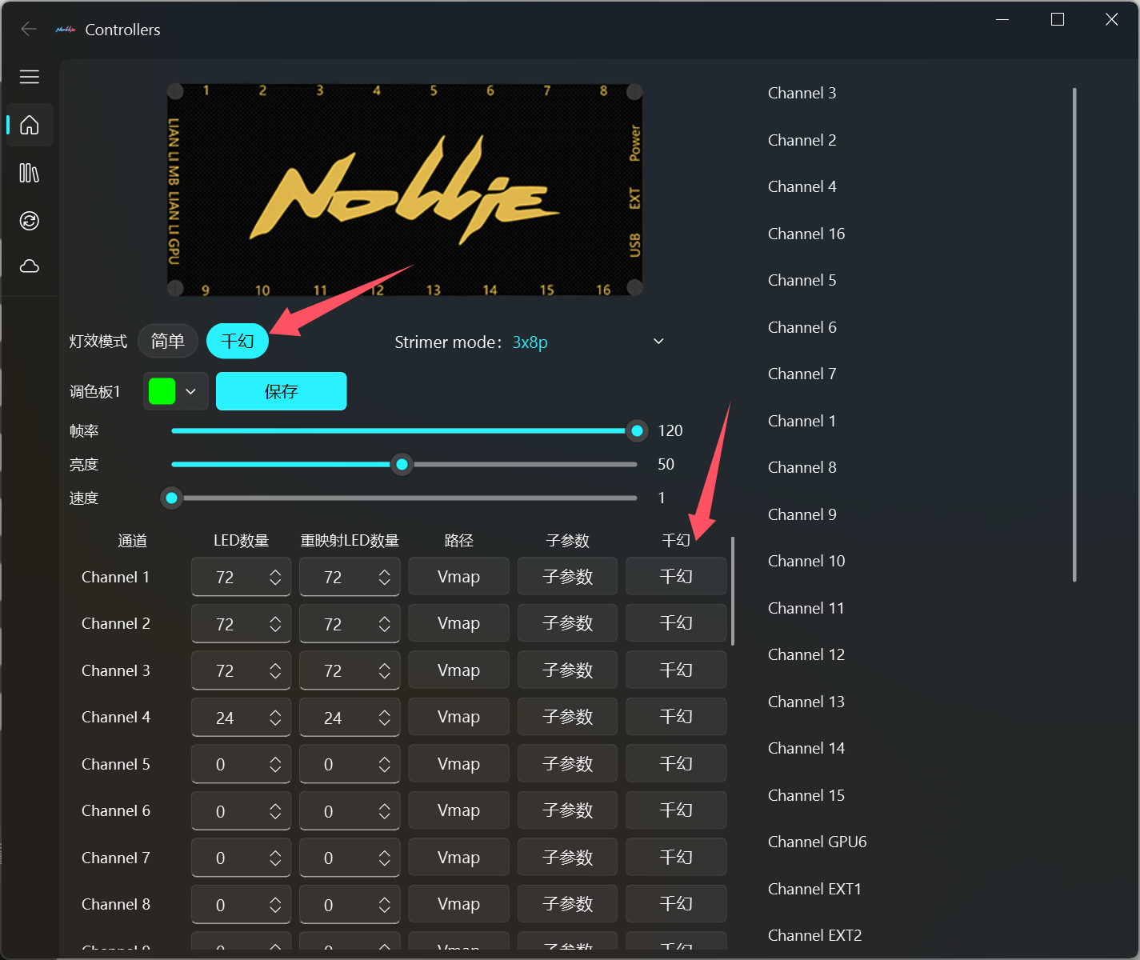
Task: Click the Nollie logo in title bar
Action: 66,30
